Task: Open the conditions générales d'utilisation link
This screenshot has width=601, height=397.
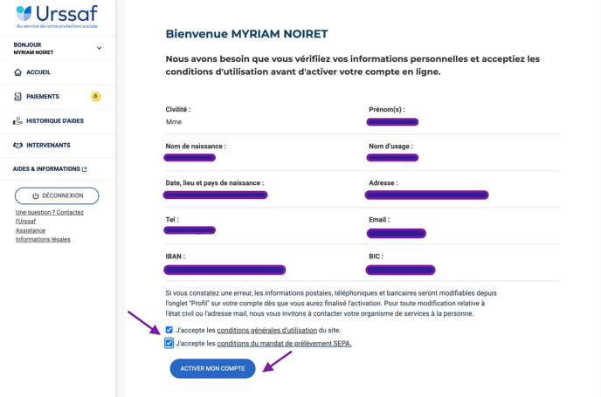Action: coord(266,330)
